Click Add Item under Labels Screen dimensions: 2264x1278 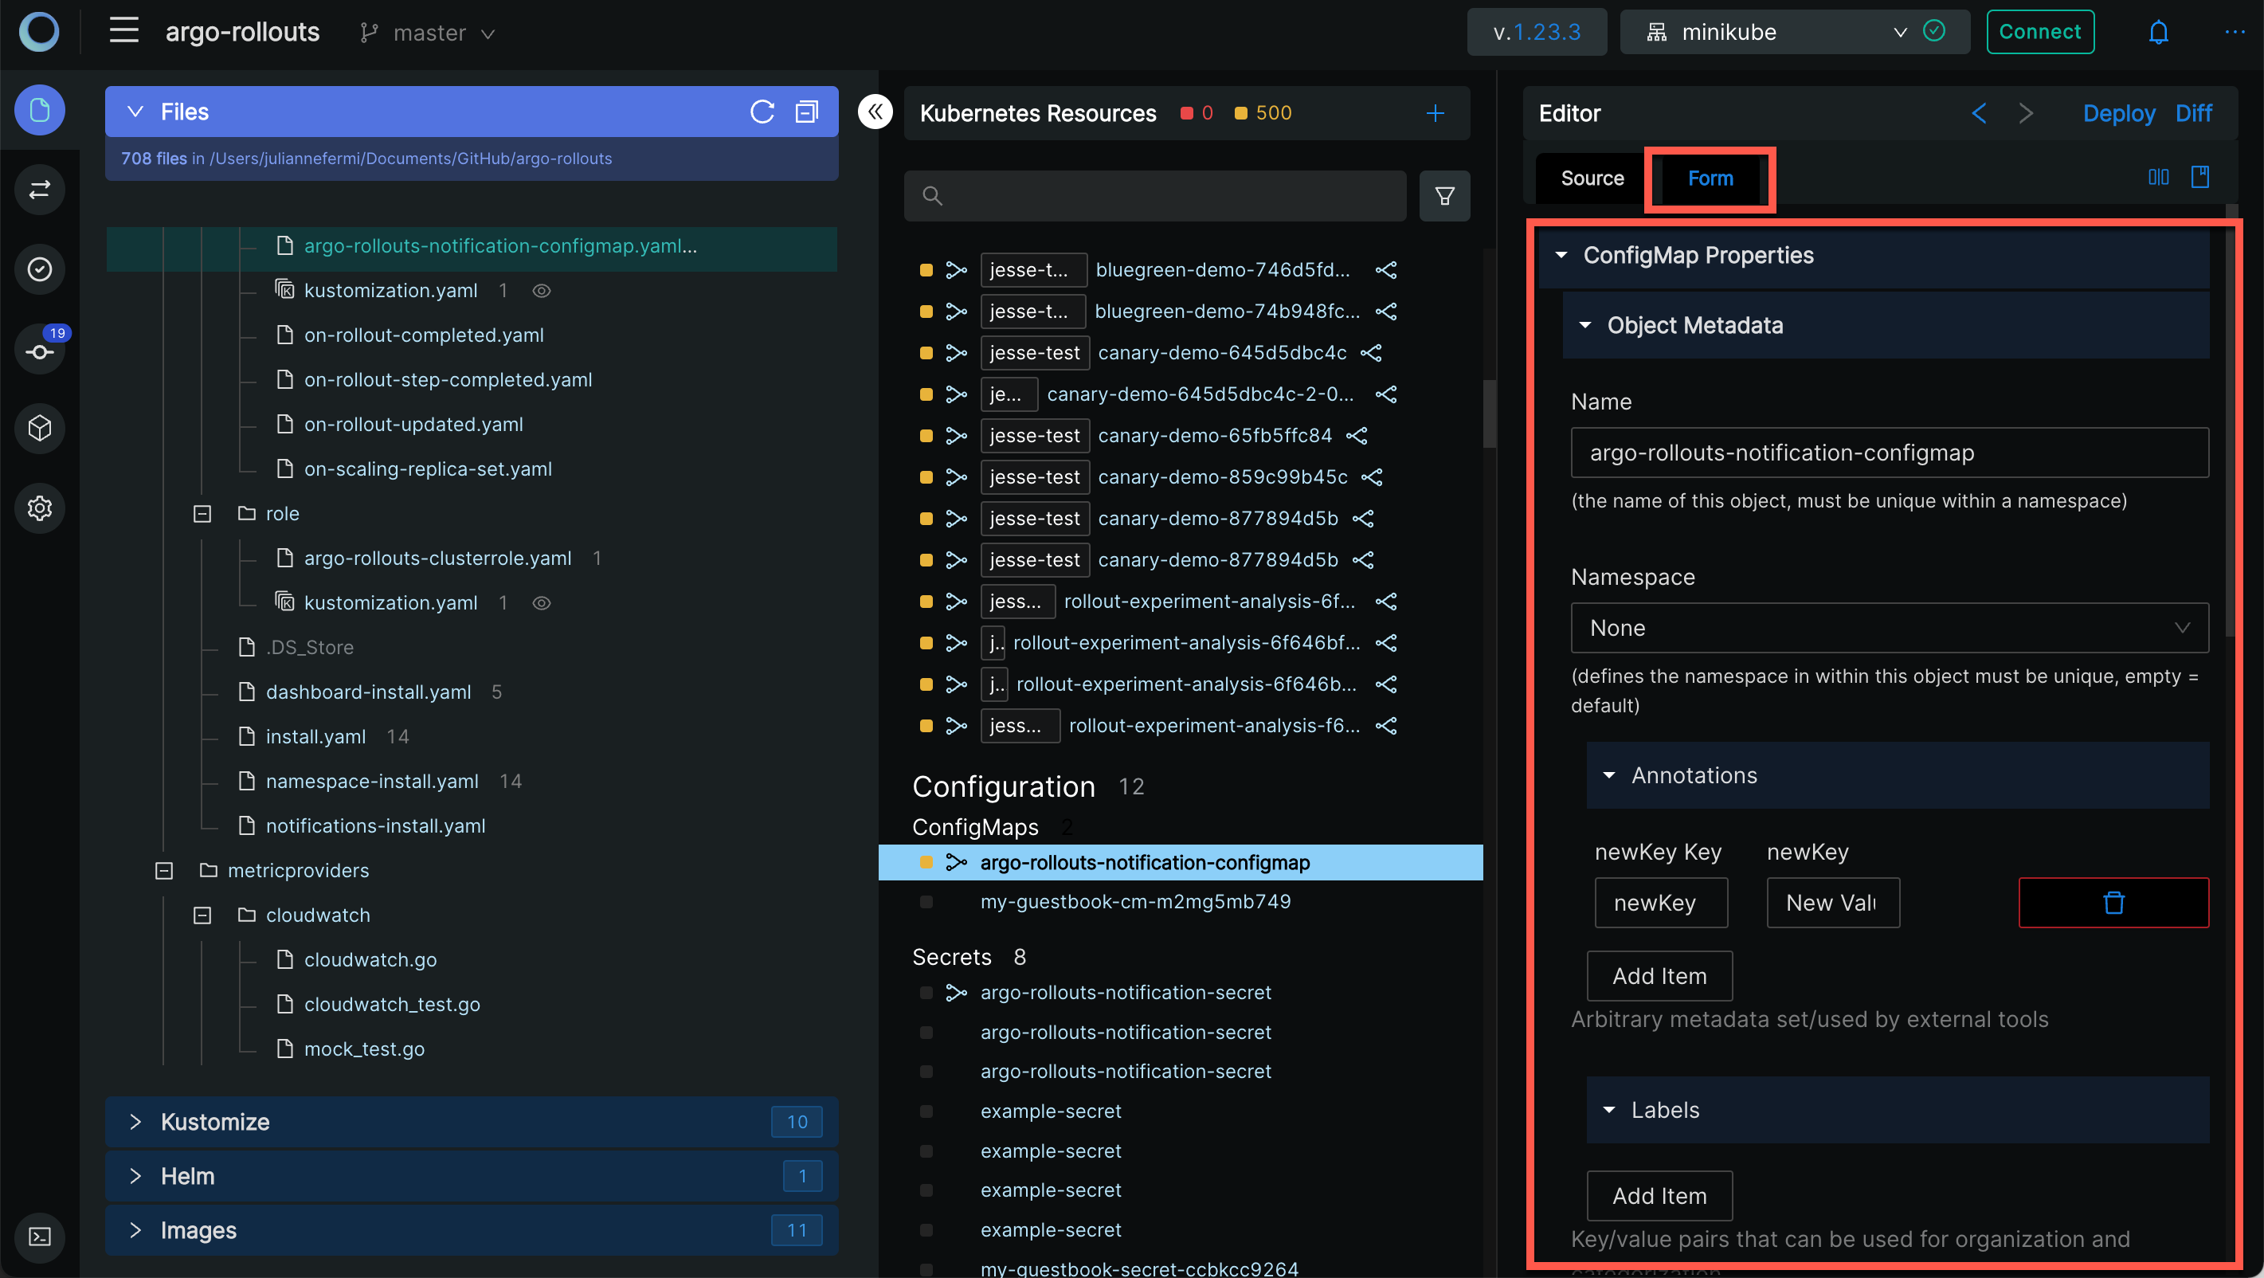click(x=1659, y=1195)
